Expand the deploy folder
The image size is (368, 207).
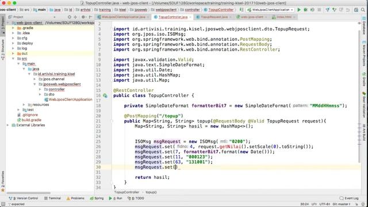tap(13, 43)
